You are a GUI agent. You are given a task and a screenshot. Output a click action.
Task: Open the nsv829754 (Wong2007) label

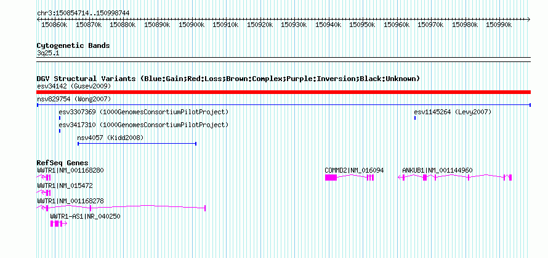74,99
